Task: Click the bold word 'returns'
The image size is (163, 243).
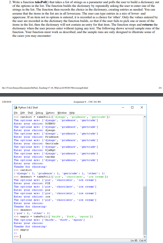Action: click(148, 24)
